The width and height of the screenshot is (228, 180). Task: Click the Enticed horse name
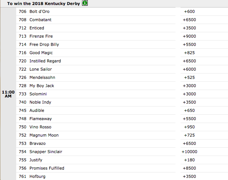(37, 28)
